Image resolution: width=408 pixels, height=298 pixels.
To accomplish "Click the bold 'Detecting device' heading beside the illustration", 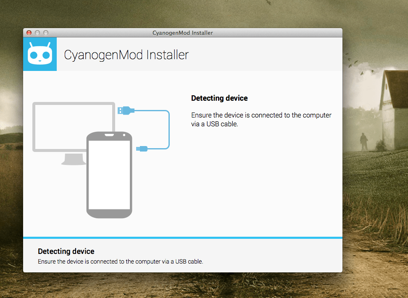I will 219,98.
